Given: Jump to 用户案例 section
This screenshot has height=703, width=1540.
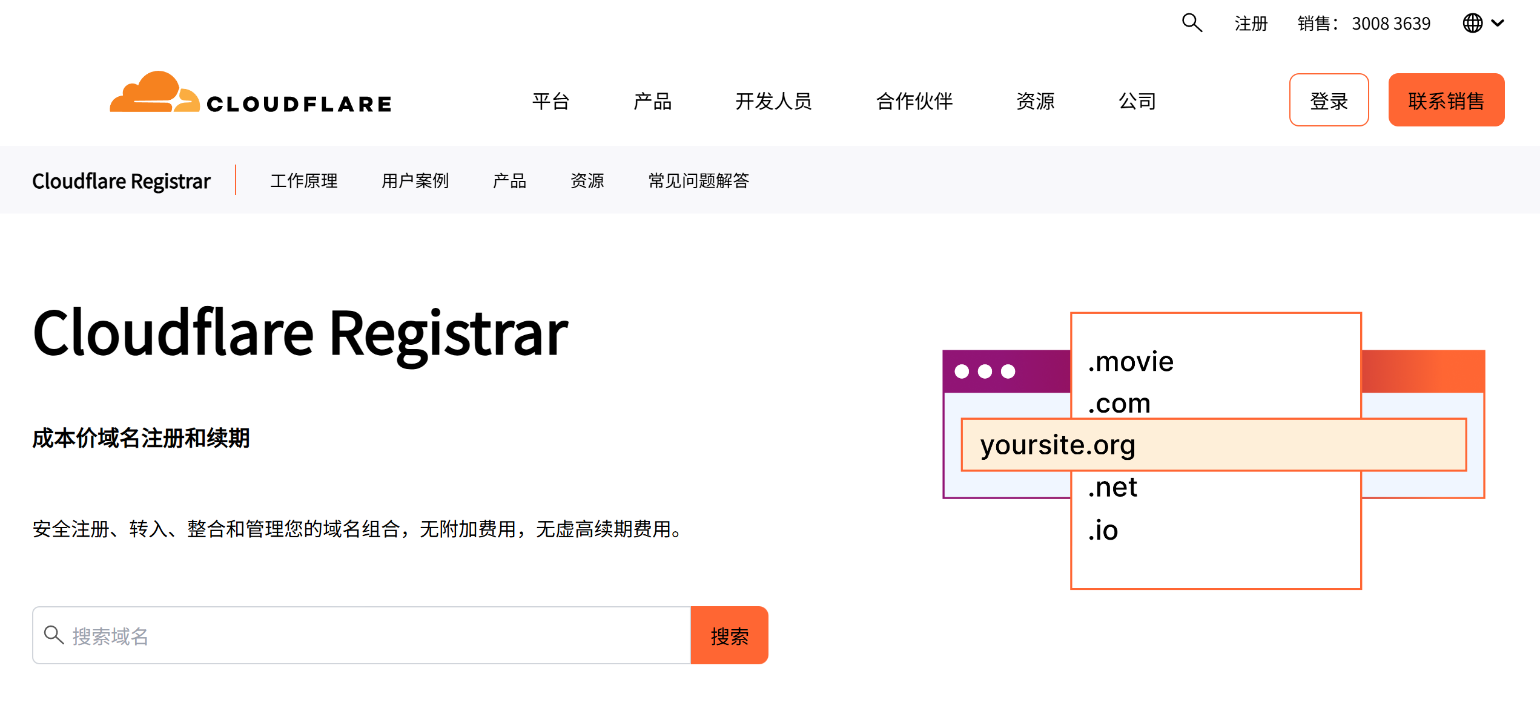Looking at the screenshot, I should tap(415, 180).
